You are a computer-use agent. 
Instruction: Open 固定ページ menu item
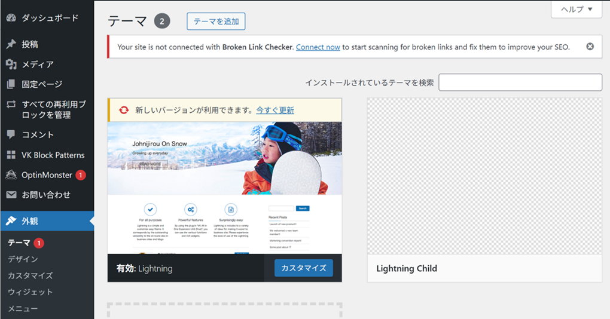pyautogui.click(x=47, y=84)
